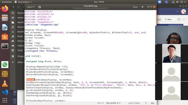Open the Activities overview
The height and width of the screenshot is (105, 188).
click(7, 2)
